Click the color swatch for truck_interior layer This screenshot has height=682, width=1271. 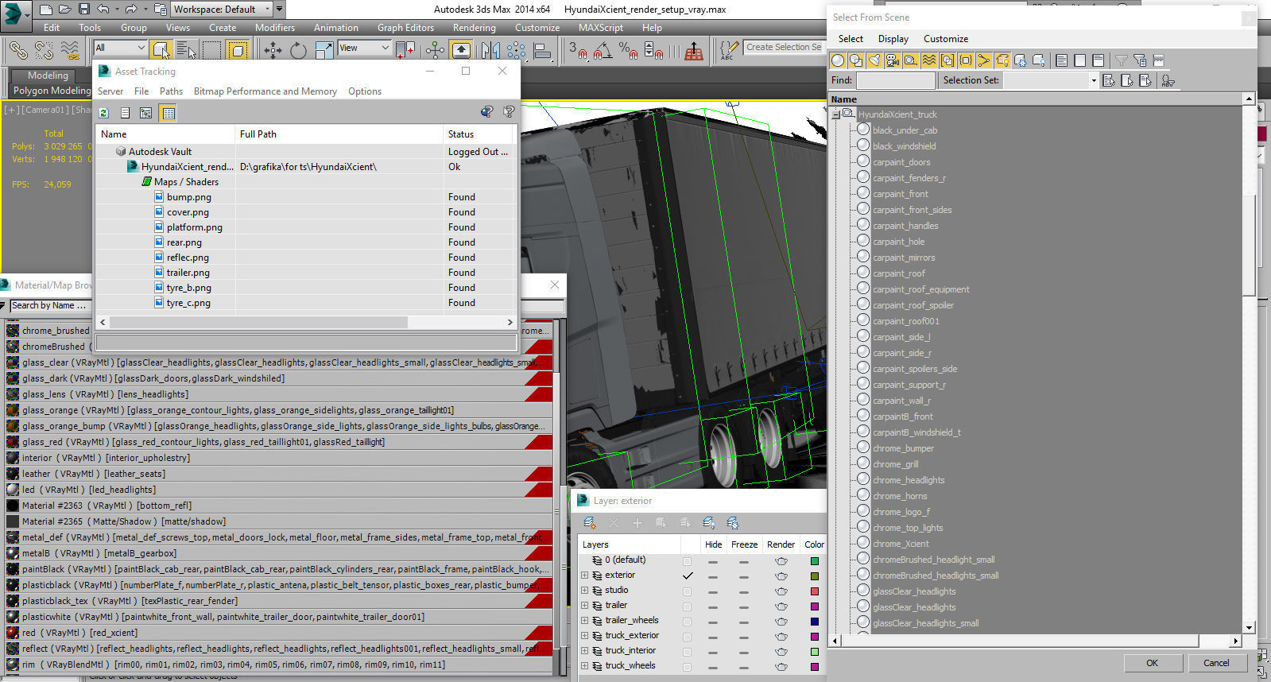click(814, 652)
